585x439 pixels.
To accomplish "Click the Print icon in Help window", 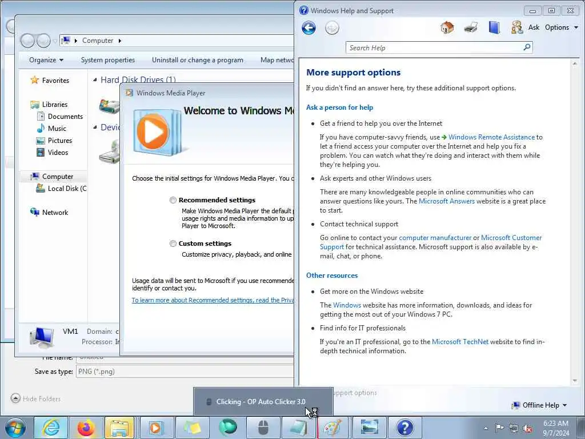I will 471,27.
